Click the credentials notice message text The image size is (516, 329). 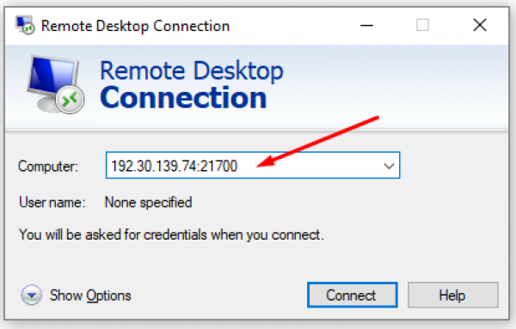tap(171, 235)
